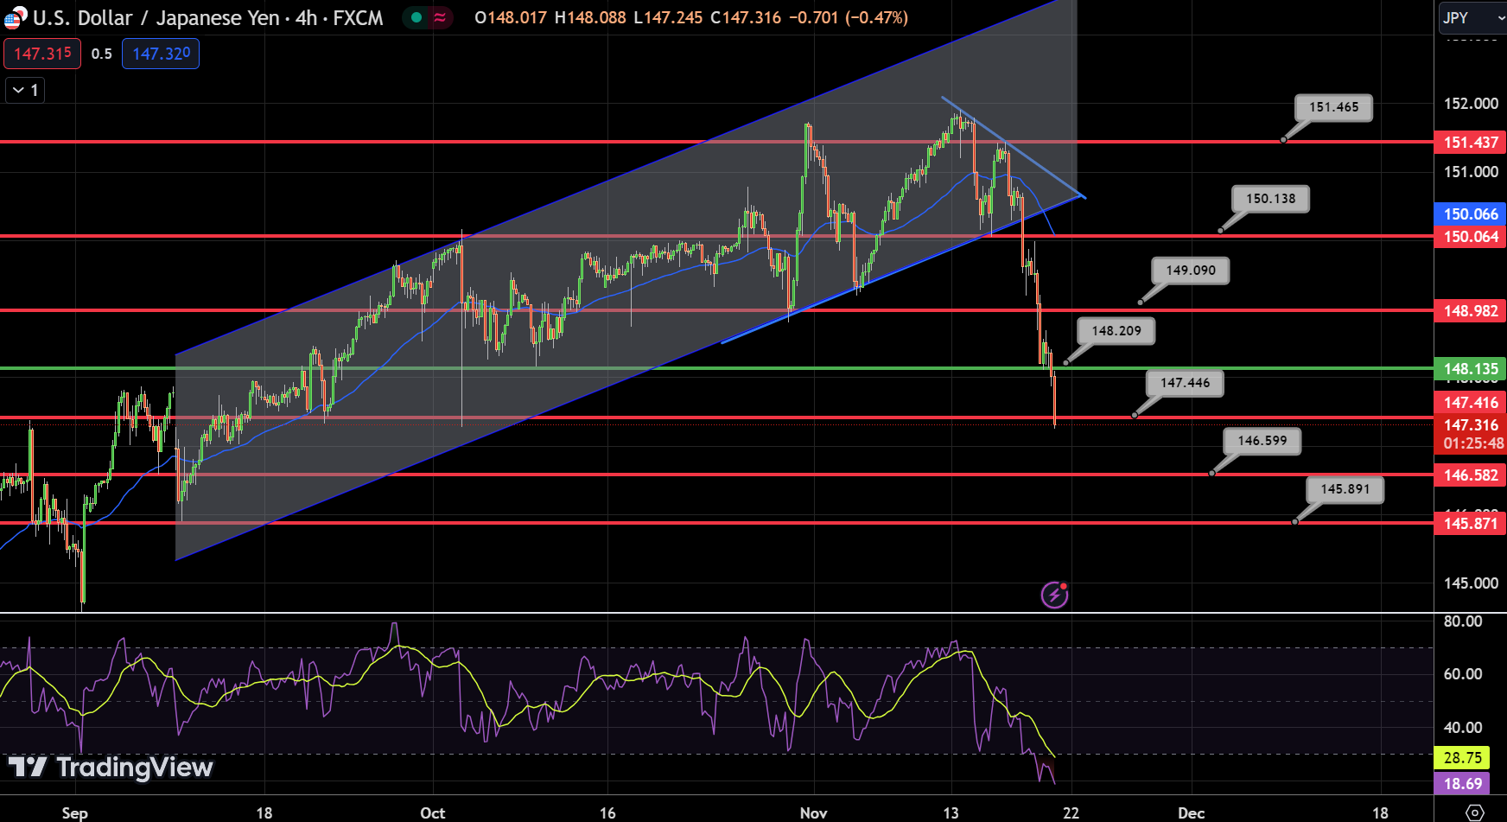Click the OHLC values readout
The height and width of the screenshot is (822, 1507).
[691, 17]
